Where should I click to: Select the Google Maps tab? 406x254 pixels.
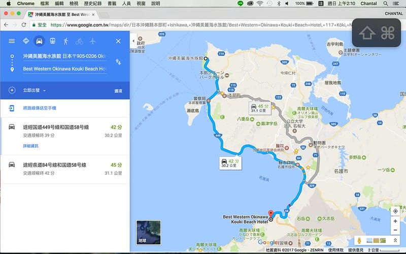pos(61,15)
